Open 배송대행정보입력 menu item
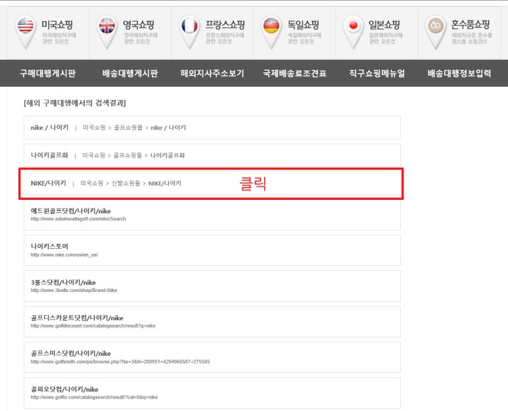 click(459, 73)
